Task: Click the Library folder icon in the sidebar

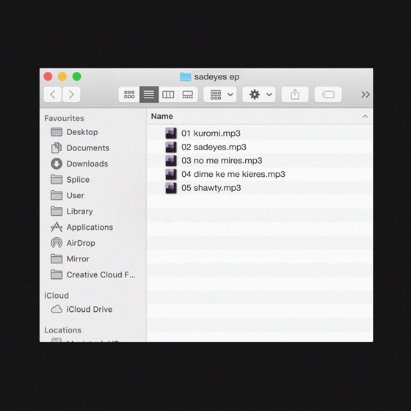Action: coord(57,211)
